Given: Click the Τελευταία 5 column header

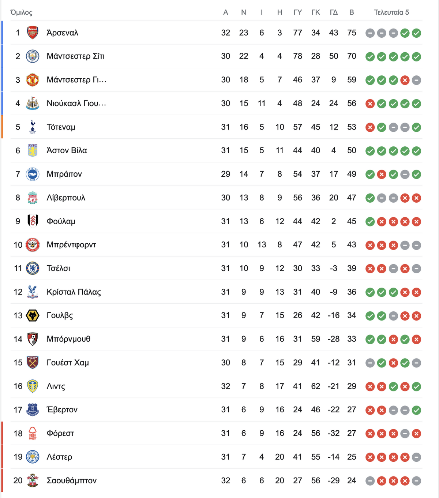Looking at the screenshot, I should [391, 12].
